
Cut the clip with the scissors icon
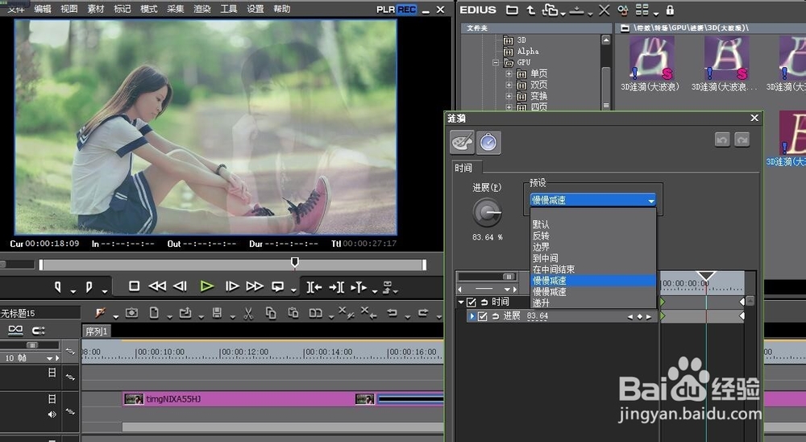pos(248,313)
